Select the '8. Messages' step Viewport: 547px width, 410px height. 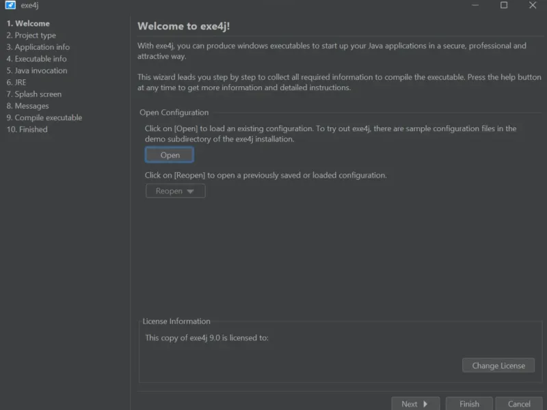tap(27, 106)
